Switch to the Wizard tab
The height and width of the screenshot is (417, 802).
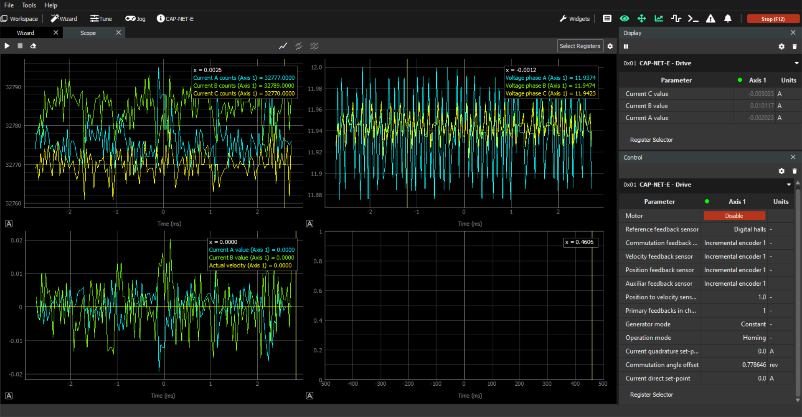coord(25,33)
